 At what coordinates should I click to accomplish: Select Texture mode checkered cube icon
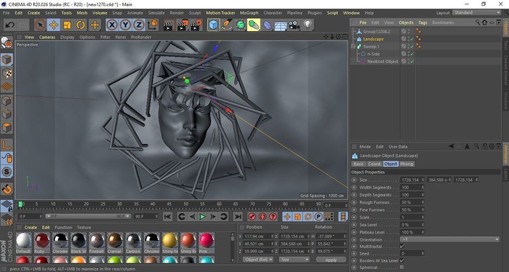point(7,73)
